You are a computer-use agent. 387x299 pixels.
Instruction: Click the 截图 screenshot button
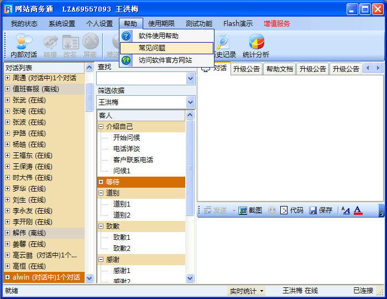[250, 210]
